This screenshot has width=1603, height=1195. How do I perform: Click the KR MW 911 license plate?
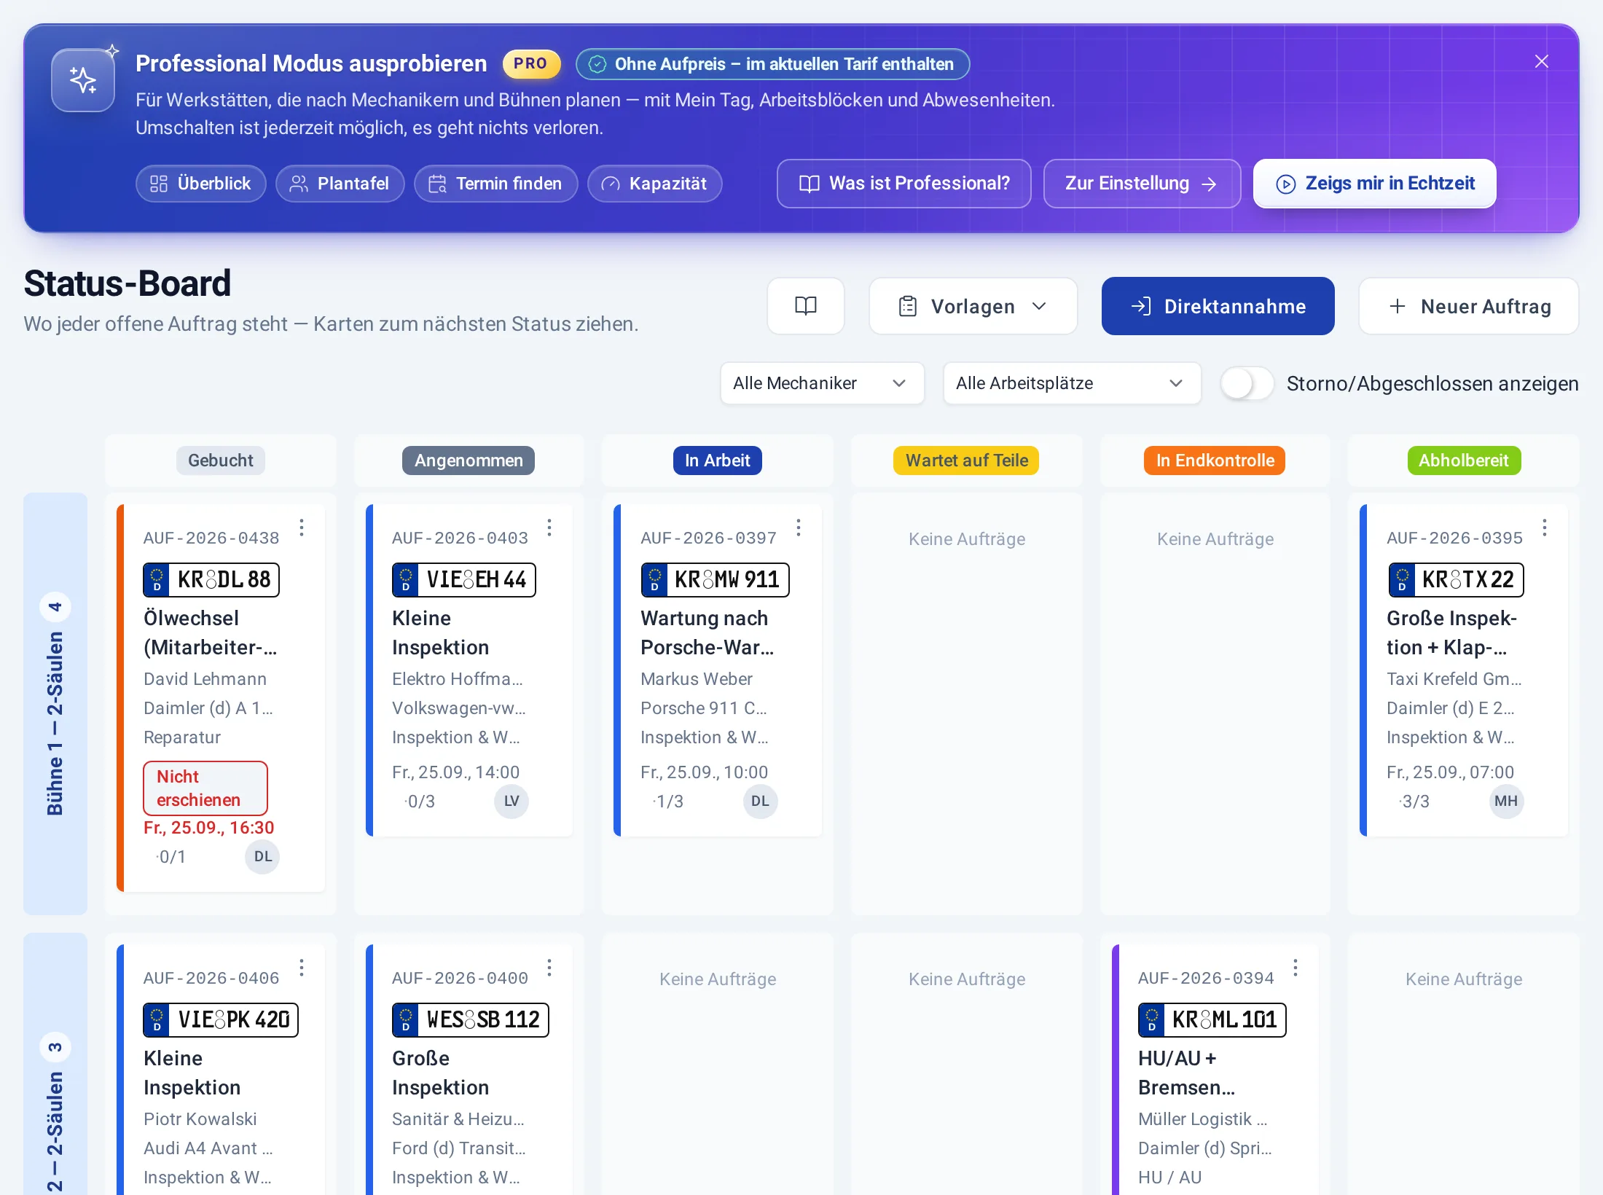pyautogui.click(x=715, y=580)
